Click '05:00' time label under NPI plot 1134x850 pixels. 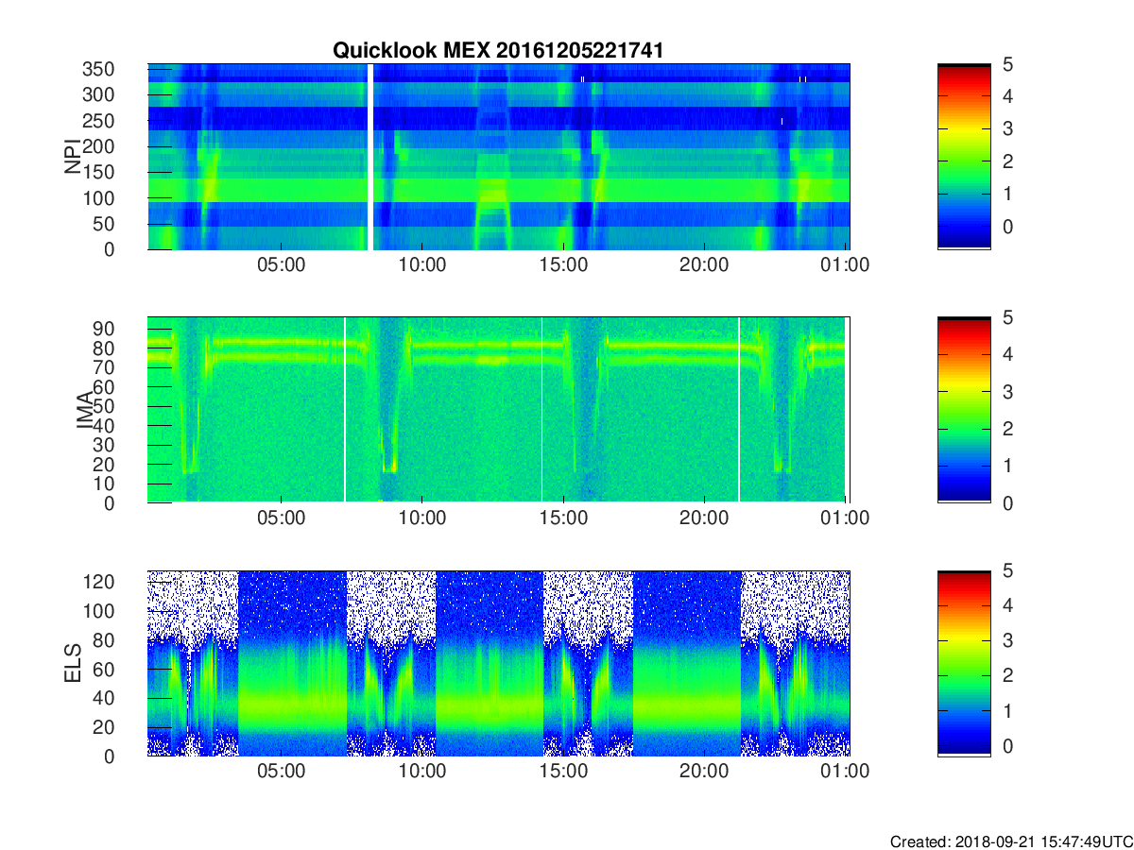tap(282, 264)
